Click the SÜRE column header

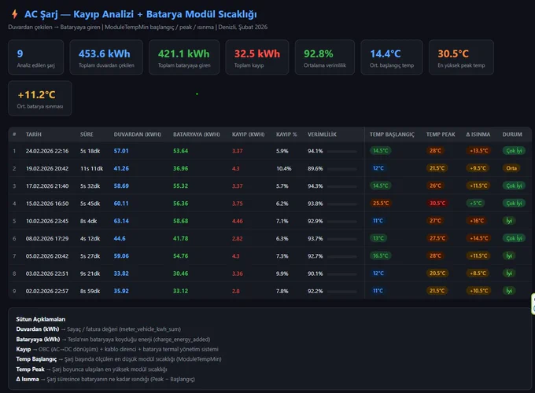pyautogui.click(x=87, y=134)
